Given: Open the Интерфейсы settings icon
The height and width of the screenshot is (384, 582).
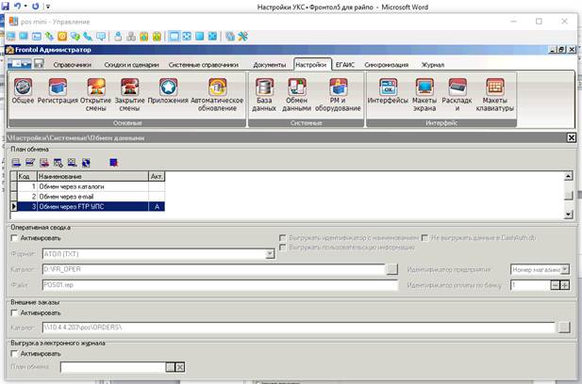Looking at the screenshot, I should [x=388, y=91].
